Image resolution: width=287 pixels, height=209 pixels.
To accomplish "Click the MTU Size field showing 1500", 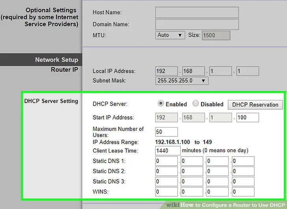I will point(216,35).
